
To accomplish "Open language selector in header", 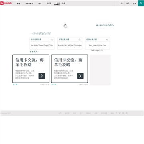I will coord(122,3).
